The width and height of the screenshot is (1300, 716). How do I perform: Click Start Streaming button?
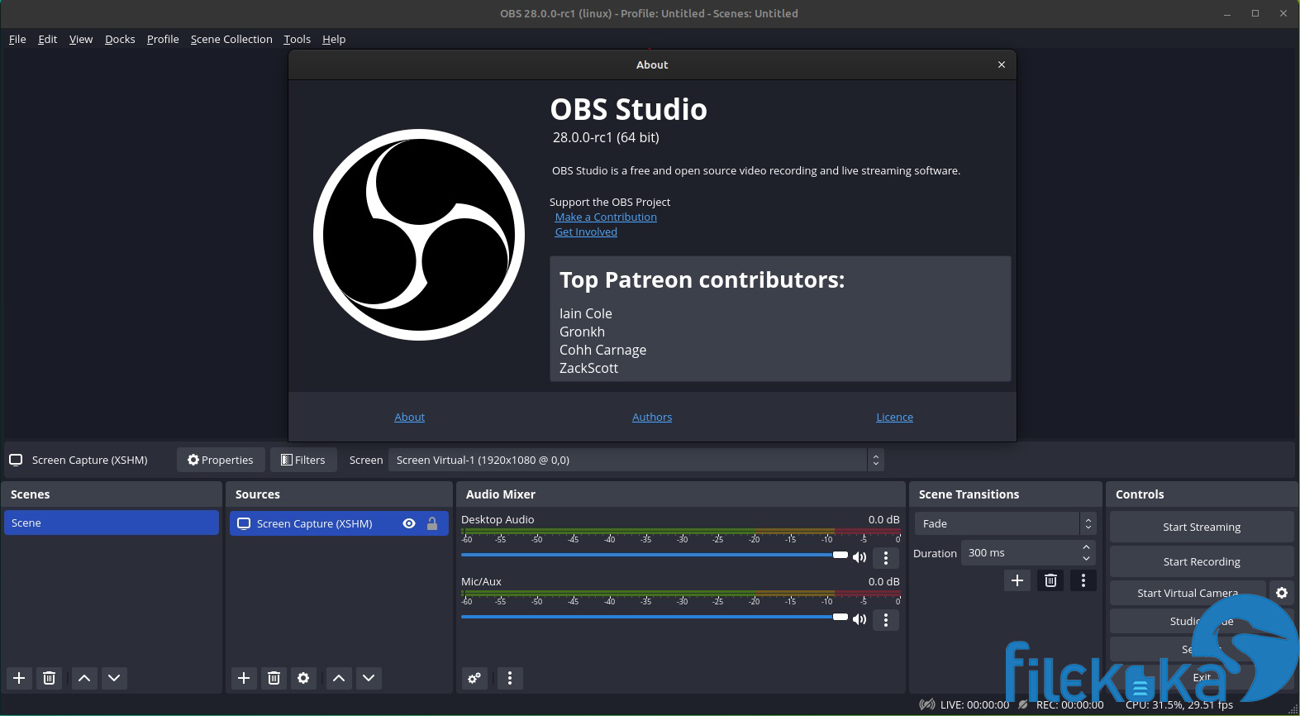(x=1202, y=527)
